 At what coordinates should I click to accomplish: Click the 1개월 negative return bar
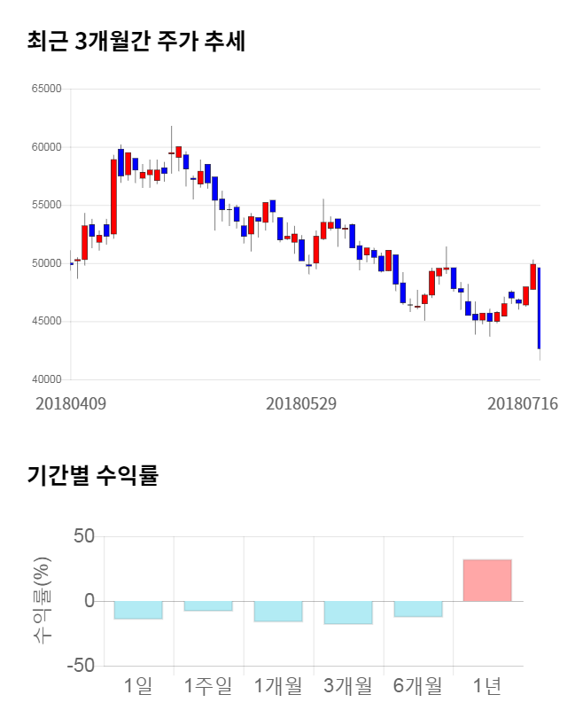pyautogui.click(x=278, y=611)
